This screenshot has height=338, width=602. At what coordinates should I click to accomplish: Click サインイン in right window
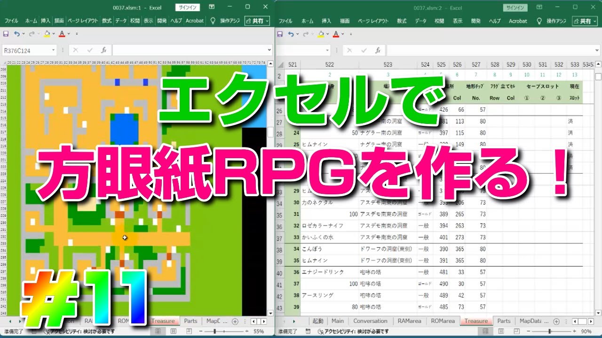coord(516,8)
